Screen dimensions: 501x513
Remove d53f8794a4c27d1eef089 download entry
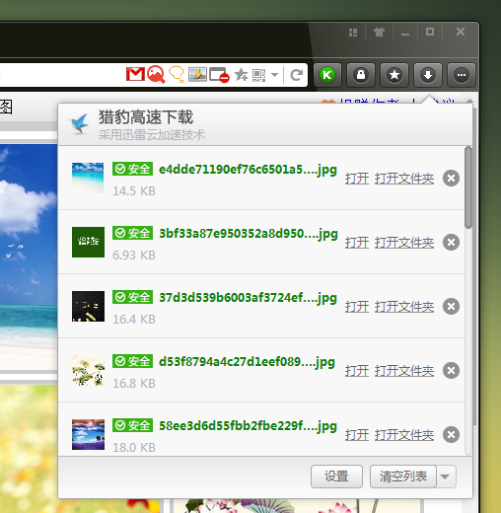click(x=451, y=371)
